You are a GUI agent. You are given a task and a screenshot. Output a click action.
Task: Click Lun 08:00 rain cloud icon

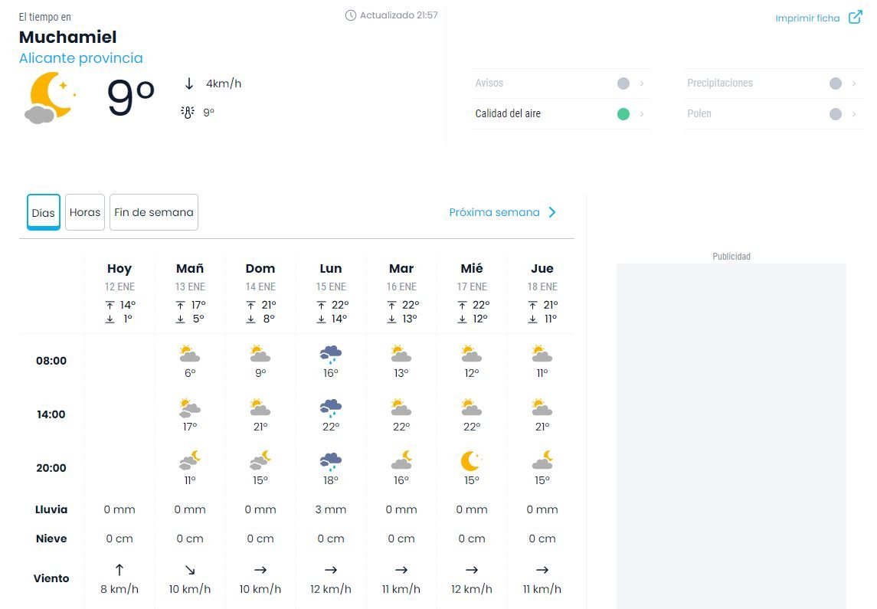pyautogui.click(x=331, y=355)
